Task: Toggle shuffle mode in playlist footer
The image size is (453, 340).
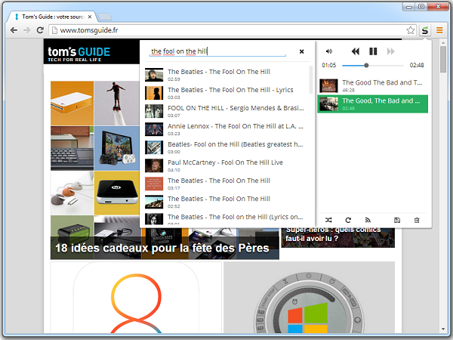Action: (328, 220)
